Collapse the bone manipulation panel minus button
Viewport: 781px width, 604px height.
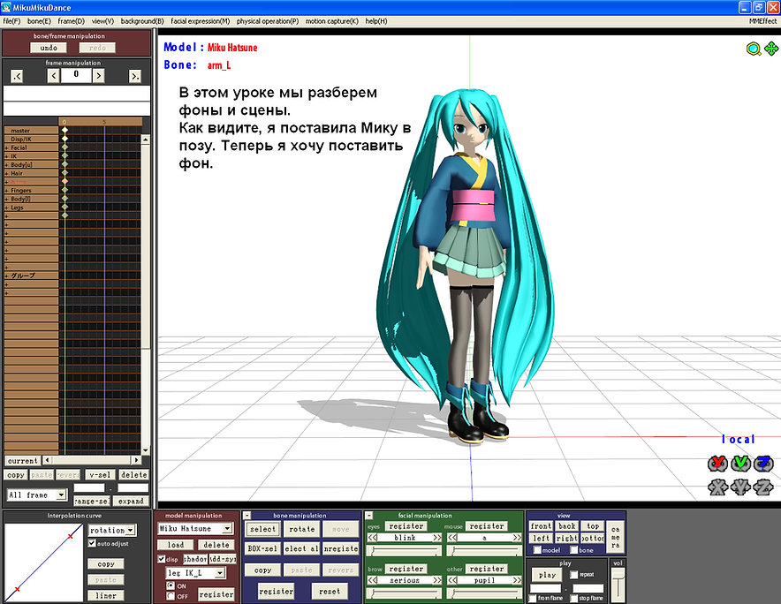tap(247, 516)
